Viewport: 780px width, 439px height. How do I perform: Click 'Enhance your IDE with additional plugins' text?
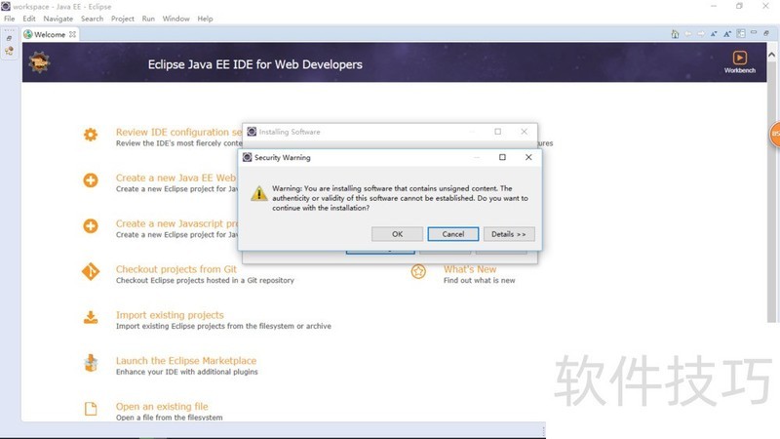coord(187,372)
